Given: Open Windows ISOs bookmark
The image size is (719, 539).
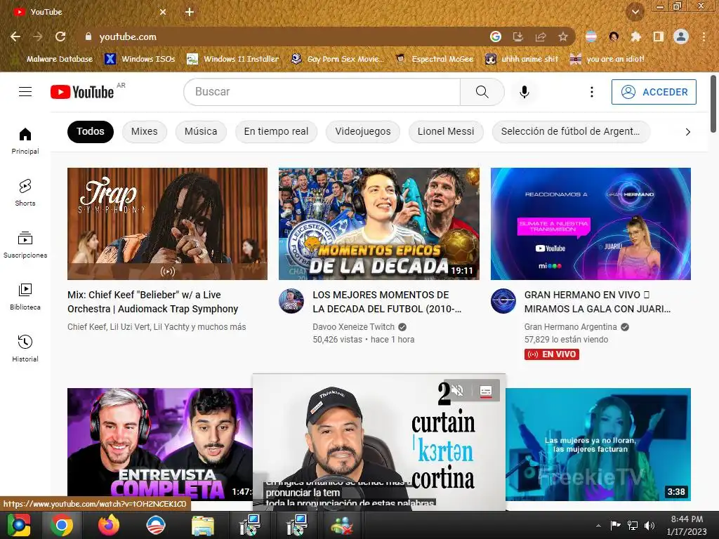Looking at the screenshot, I should [x=140, y=59].
